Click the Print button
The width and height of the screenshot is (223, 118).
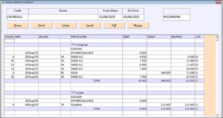click(41, 25)
